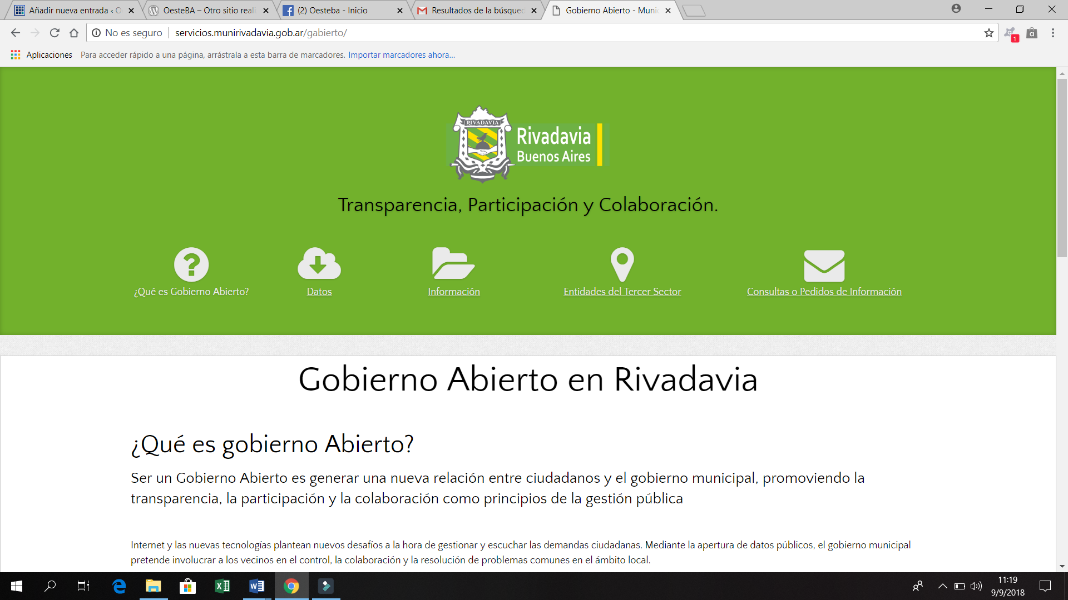
Task: Select the Información folder icon
Action: [x=453, y=264]
